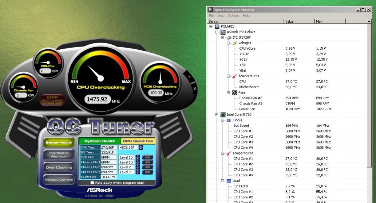
Task: Adjust CPU Temp target stepper arrows
Action: coord(141,147)
